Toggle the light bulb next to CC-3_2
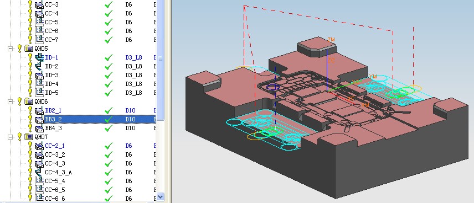Screen dimensions: 474x203 click(30, 154)
